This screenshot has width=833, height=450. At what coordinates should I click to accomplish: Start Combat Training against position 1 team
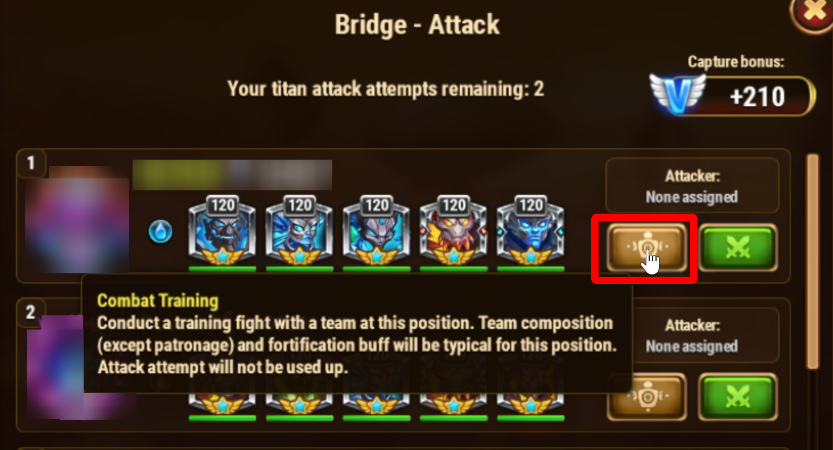(645, 248)
